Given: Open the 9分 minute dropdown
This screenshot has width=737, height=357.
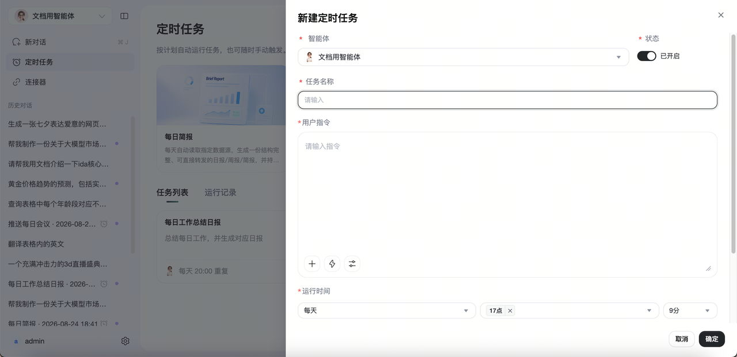Looking at the screenshot, I should 690,310.
